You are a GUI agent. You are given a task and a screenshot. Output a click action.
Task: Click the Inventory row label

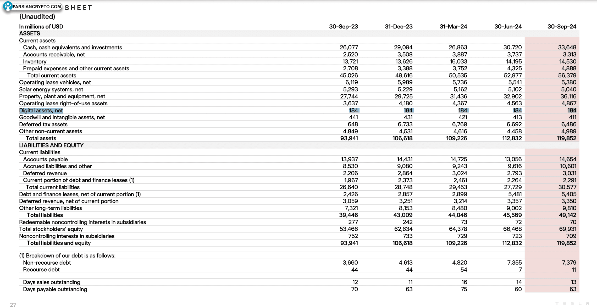(x=35, y=61)
